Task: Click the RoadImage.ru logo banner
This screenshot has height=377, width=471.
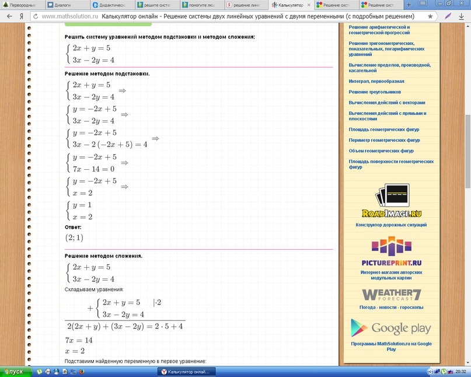Action: [392, 201]
